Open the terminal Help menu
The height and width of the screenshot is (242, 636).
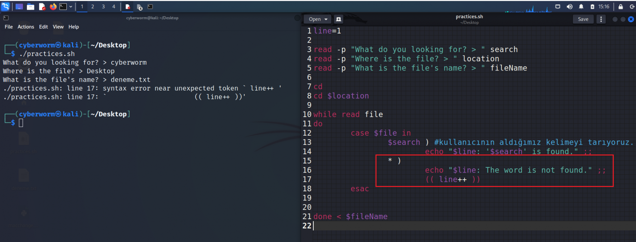pyautogui.click(x=73, y=27)
